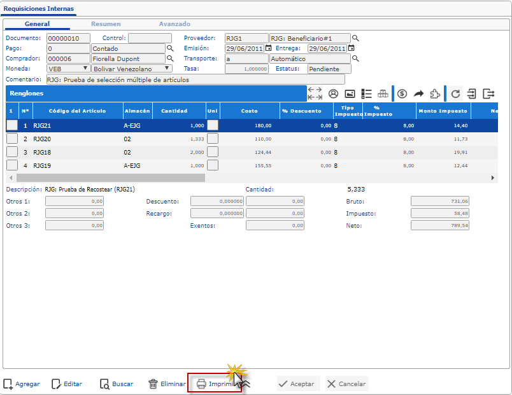
Task: Switch to the Resumen tab
Action: (106, 24)
